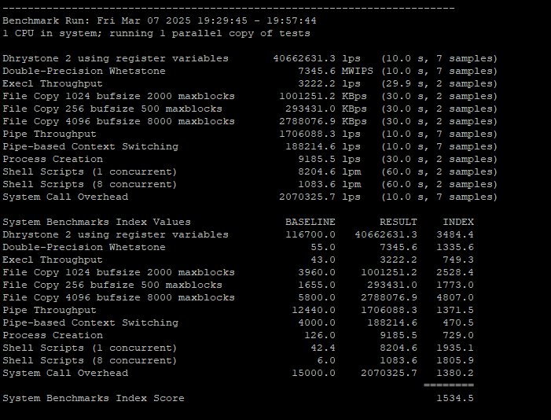
Task: Click the 'System Benchmarks Index Score' label
Action: tap(93, 399)
